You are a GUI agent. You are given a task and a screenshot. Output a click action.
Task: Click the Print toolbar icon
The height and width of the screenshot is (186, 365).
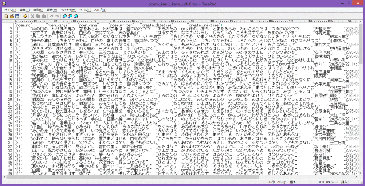tap(25, 16)
